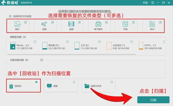Uncheck the 音频 audio checkbox

[52, 22]
